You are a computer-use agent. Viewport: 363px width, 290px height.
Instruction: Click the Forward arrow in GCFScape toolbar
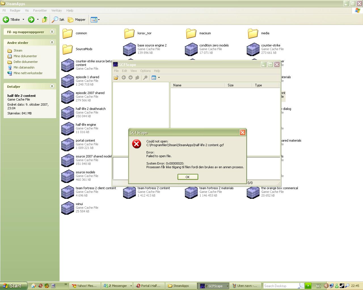tap(130, 78)
